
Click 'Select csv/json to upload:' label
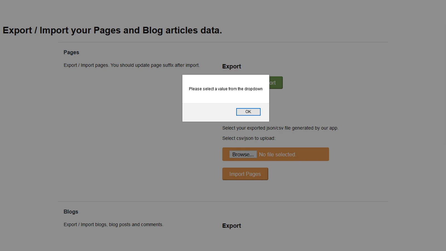tap(249, 138)
